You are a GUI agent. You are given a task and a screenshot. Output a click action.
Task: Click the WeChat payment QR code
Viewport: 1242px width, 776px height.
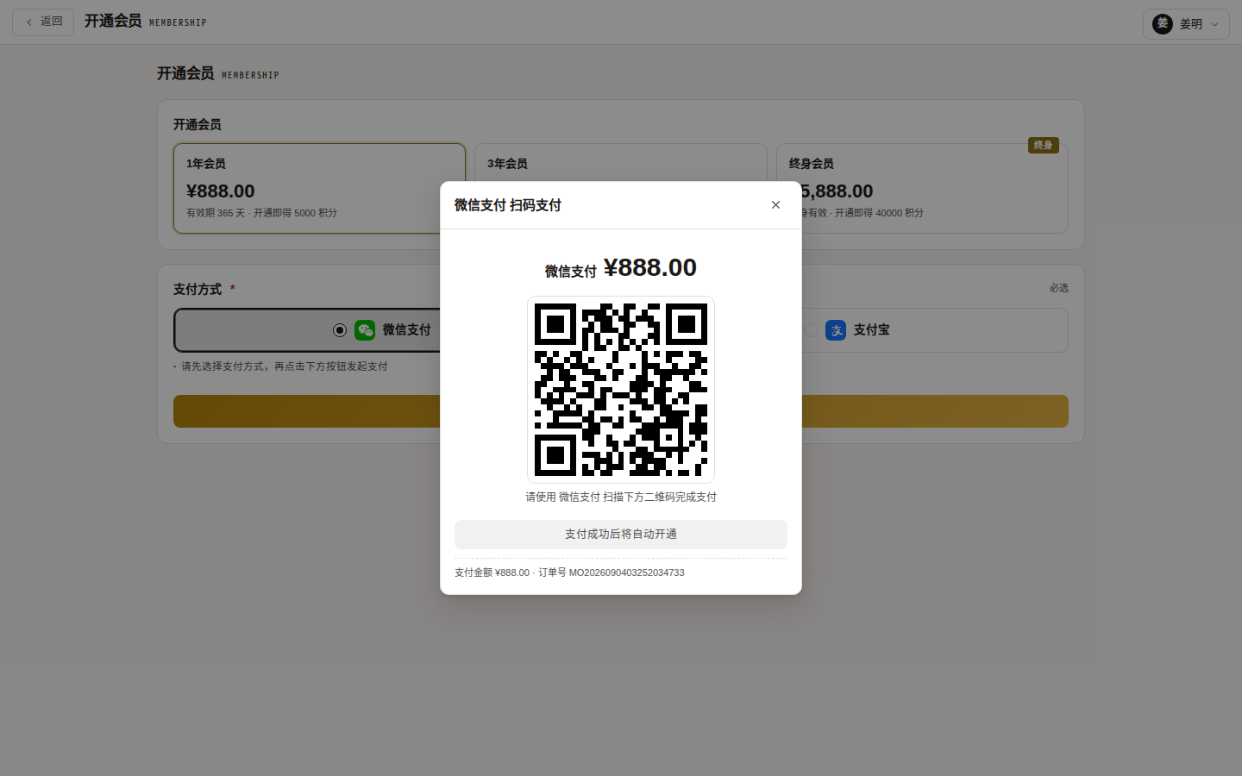coord(621,390)
